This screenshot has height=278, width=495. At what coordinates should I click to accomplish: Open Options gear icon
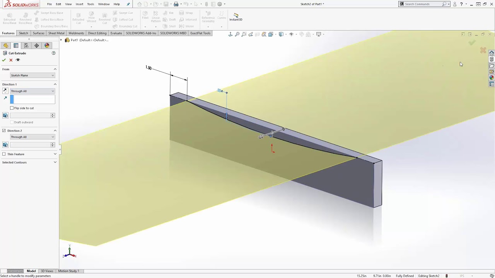pyautogui.click(x=220, y=4)
